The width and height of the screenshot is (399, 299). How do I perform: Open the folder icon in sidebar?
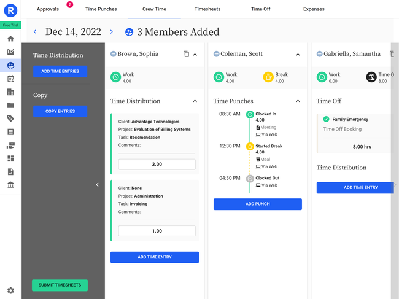[10, 106]
